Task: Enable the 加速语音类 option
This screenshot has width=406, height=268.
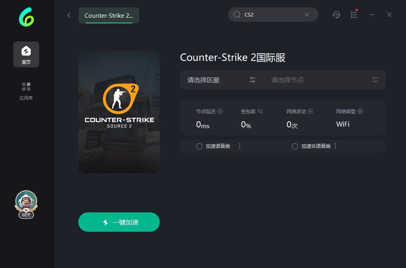Action: pos(199,146)
